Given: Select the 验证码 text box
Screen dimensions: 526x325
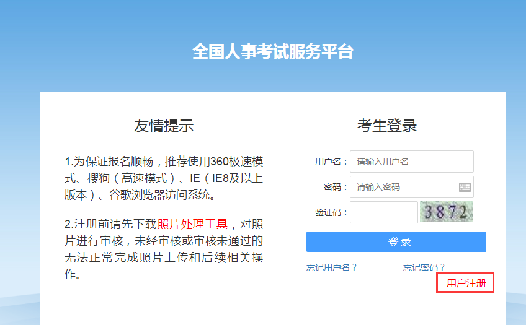Looking at the screenshot, I should [x=383, y=212].
